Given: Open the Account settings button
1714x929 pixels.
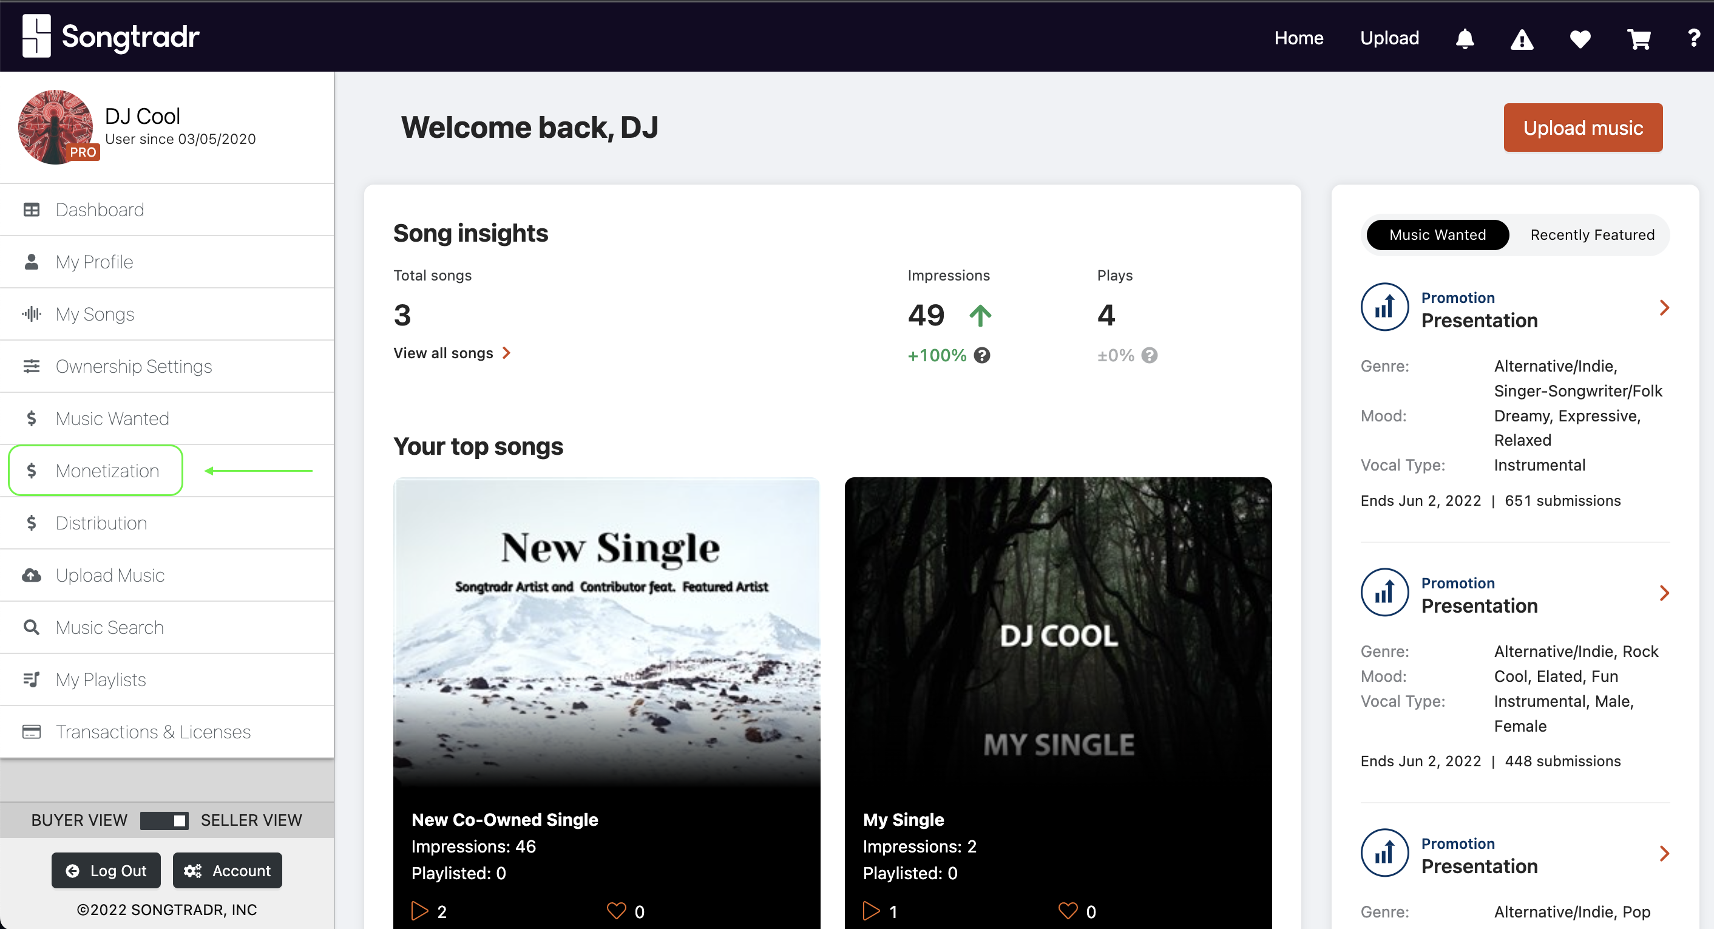Looking at the screenshot, I should tap(228, 871).
